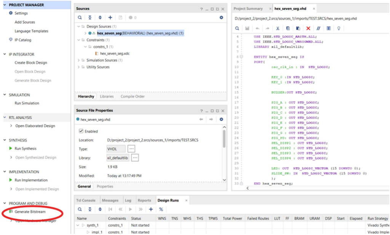
Task: Uncheck the Enabled checkbox in Source File Properties
Action: (81, 131)
